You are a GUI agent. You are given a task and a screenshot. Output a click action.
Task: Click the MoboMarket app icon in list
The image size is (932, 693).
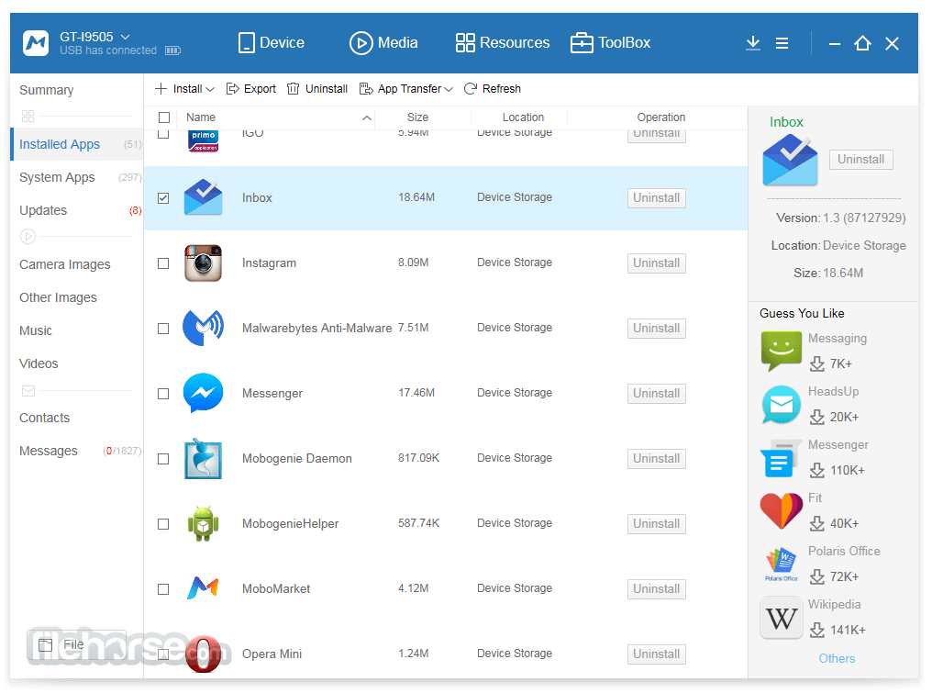[x=204, y=588]
